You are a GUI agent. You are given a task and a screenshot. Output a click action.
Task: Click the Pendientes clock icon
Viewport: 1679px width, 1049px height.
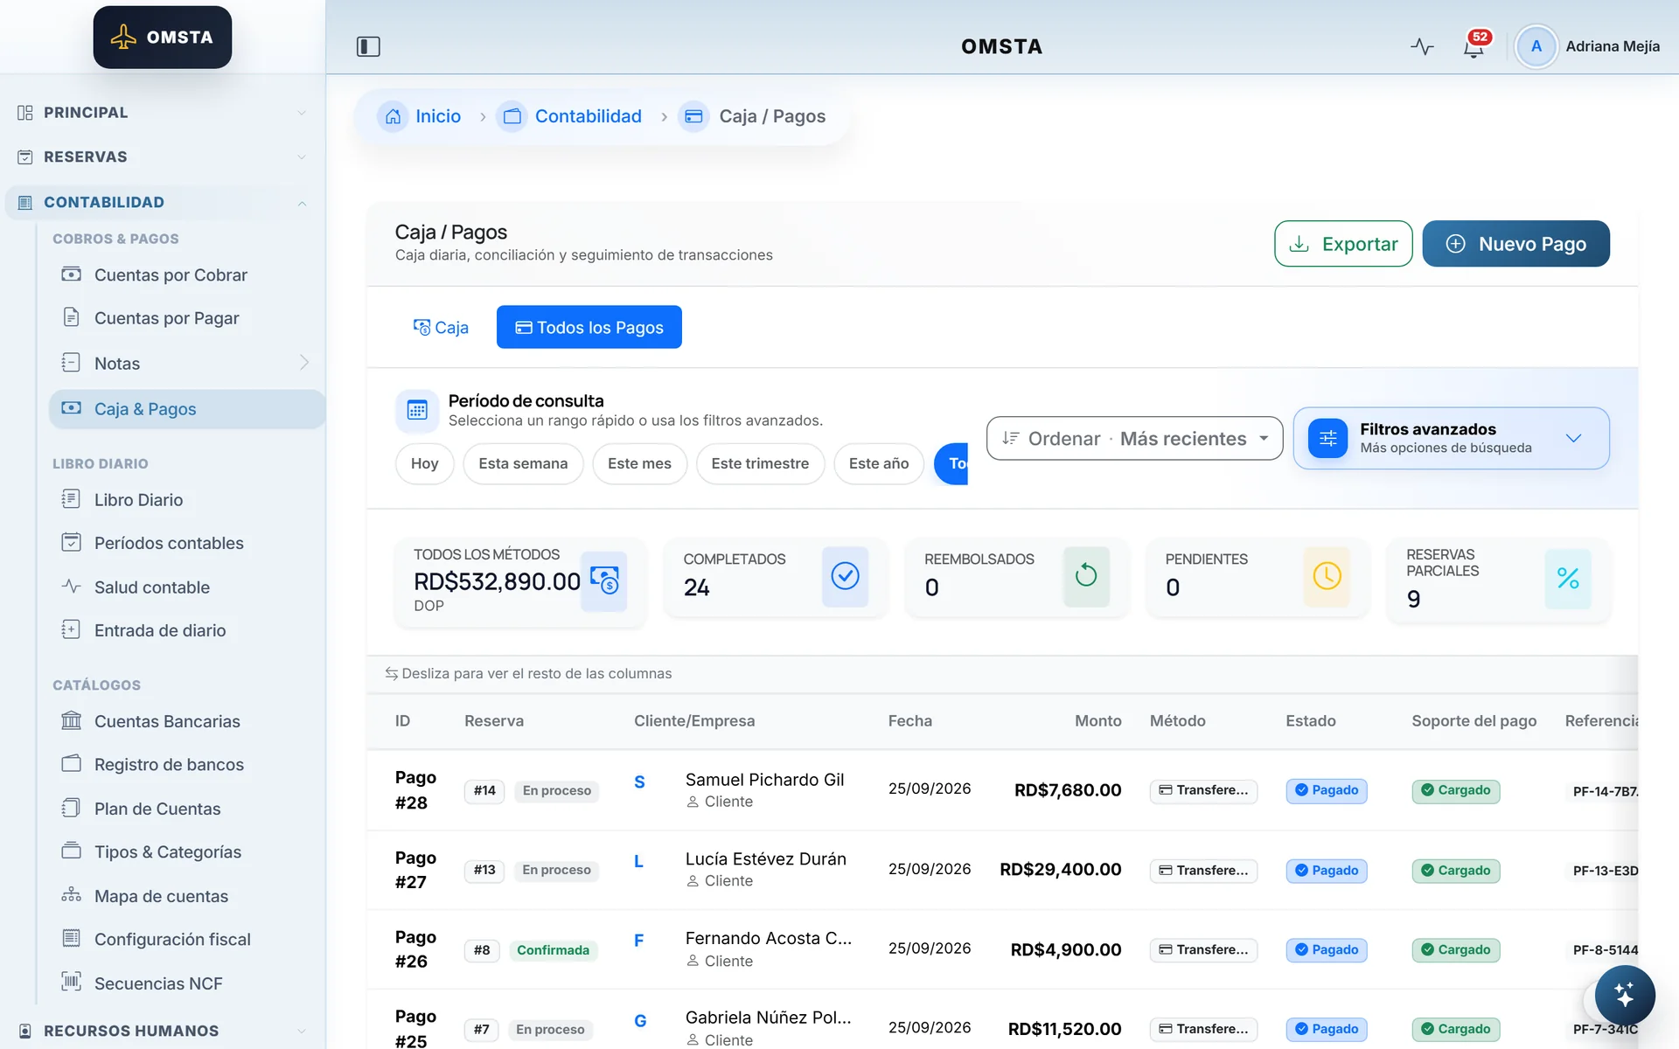click(x=1327, y=576)
